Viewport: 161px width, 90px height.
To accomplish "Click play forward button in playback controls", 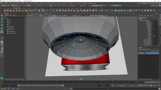I will pos(153,82).
